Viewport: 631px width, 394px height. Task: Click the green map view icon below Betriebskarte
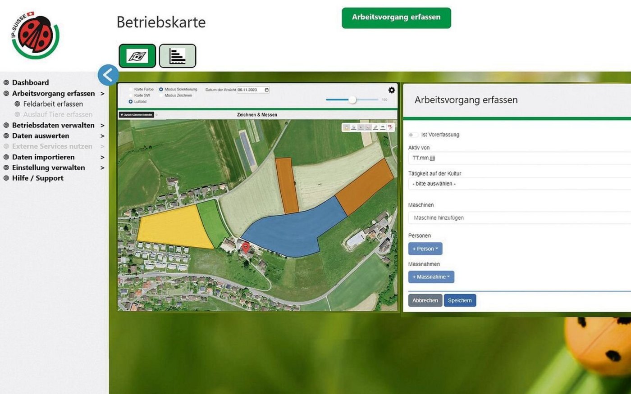pyautogui.click(x=137, y=56)
